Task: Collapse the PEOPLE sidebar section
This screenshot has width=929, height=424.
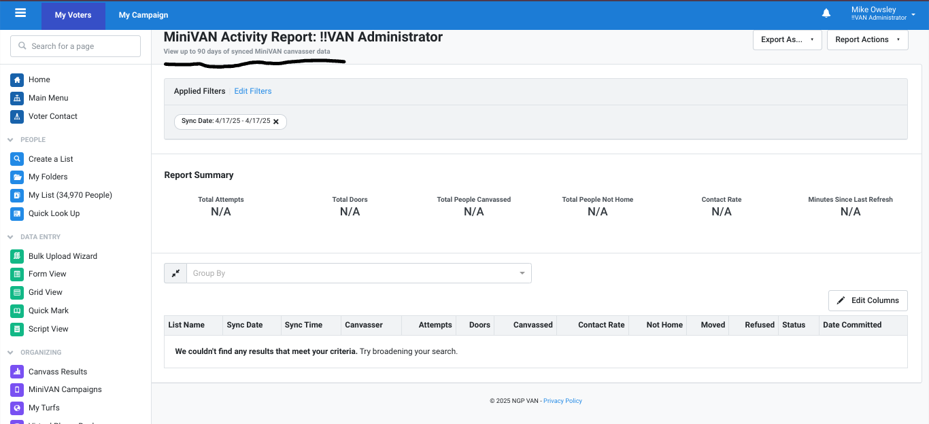Action: (10, 140)
